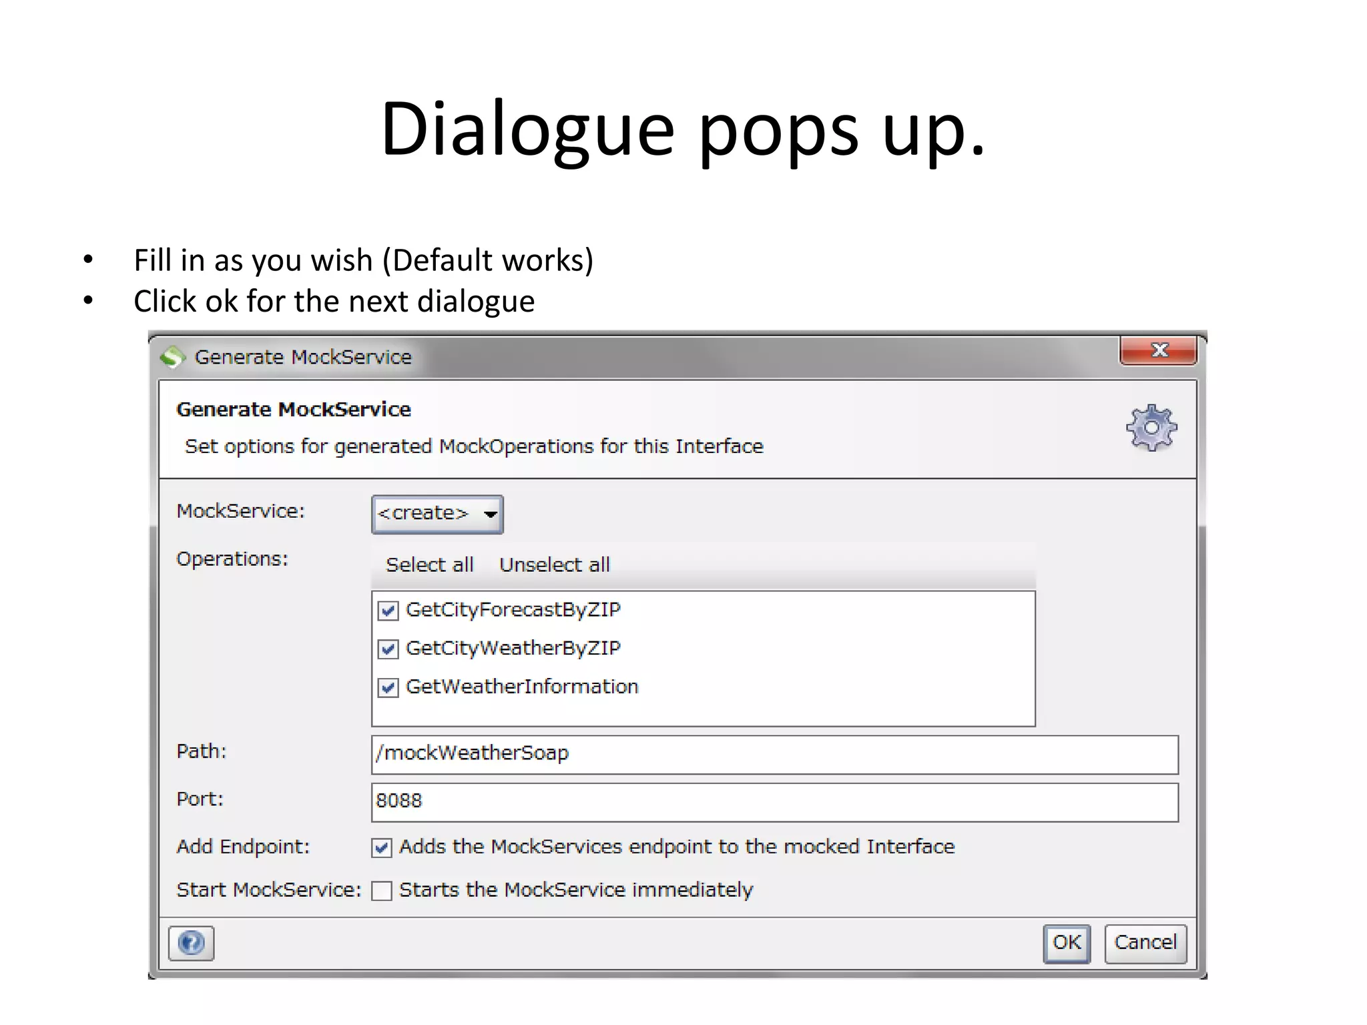Uncheck GetWeatherInformation operation
The image size is (1367, 1025).
388,687
